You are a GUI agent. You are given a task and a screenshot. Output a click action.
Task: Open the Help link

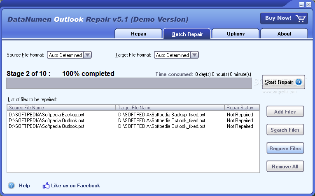tap(24, 186)
